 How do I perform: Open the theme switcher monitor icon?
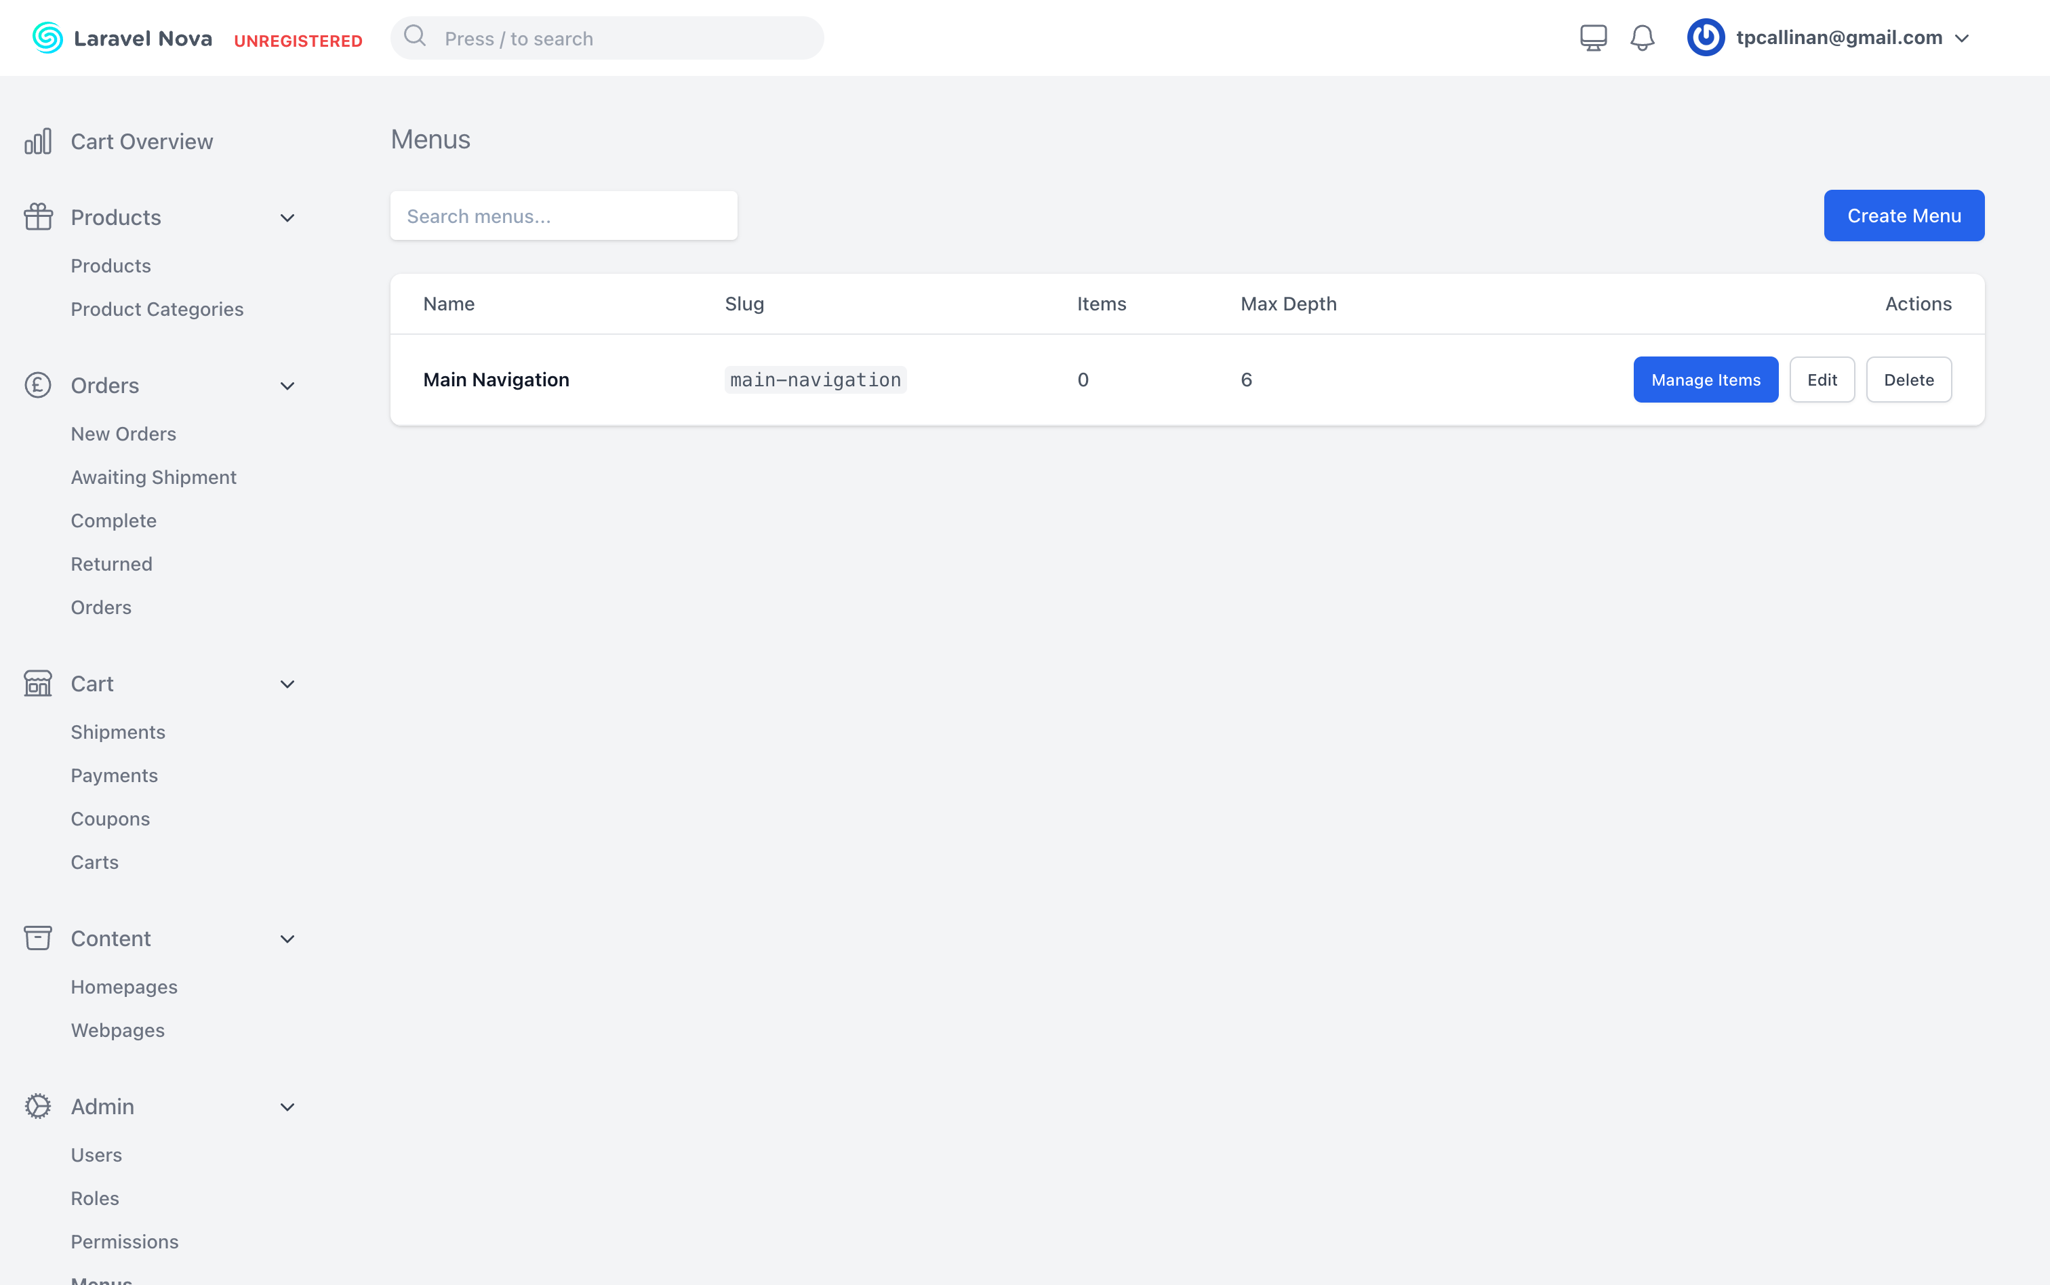[1592, 38]
